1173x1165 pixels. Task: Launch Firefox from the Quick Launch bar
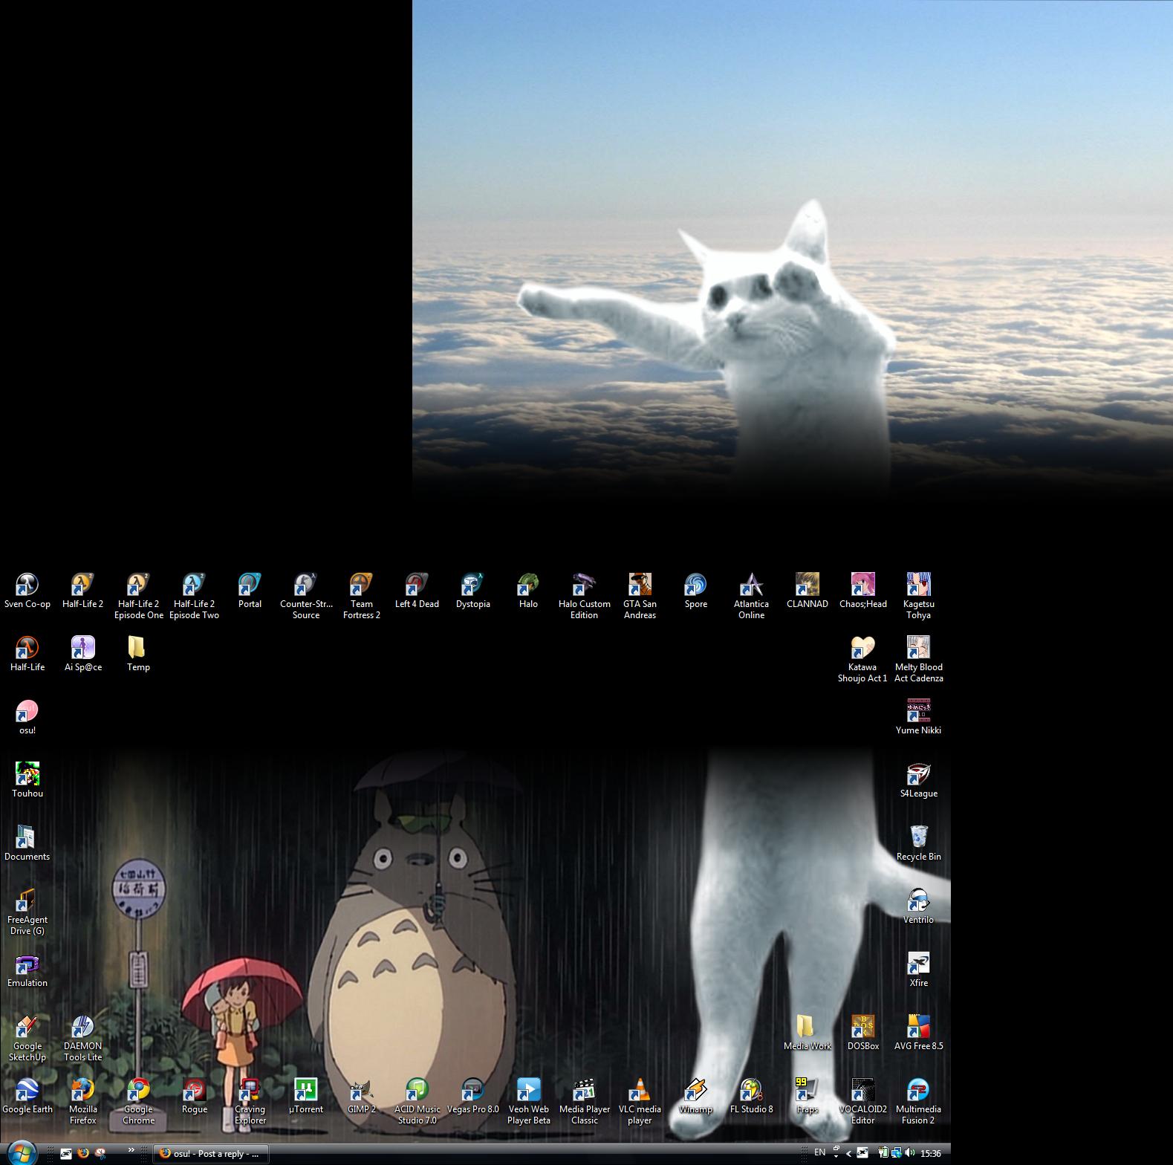83,1153
